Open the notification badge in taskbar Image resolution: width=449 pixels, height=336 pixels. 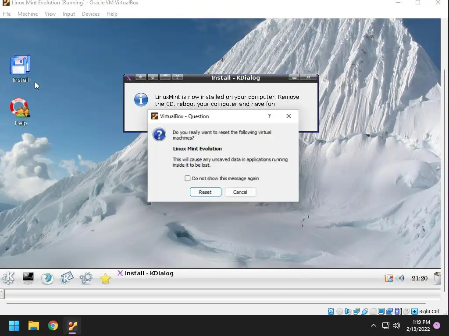[x=437, y=325]
